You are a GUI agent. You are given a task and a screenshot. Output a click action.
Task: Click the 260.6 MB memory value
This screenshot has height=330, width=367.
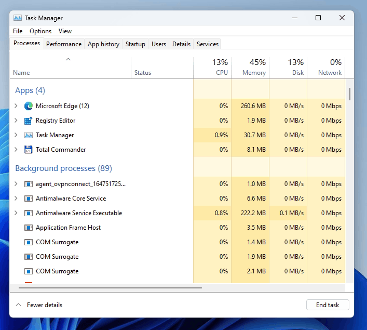point(253,106)
